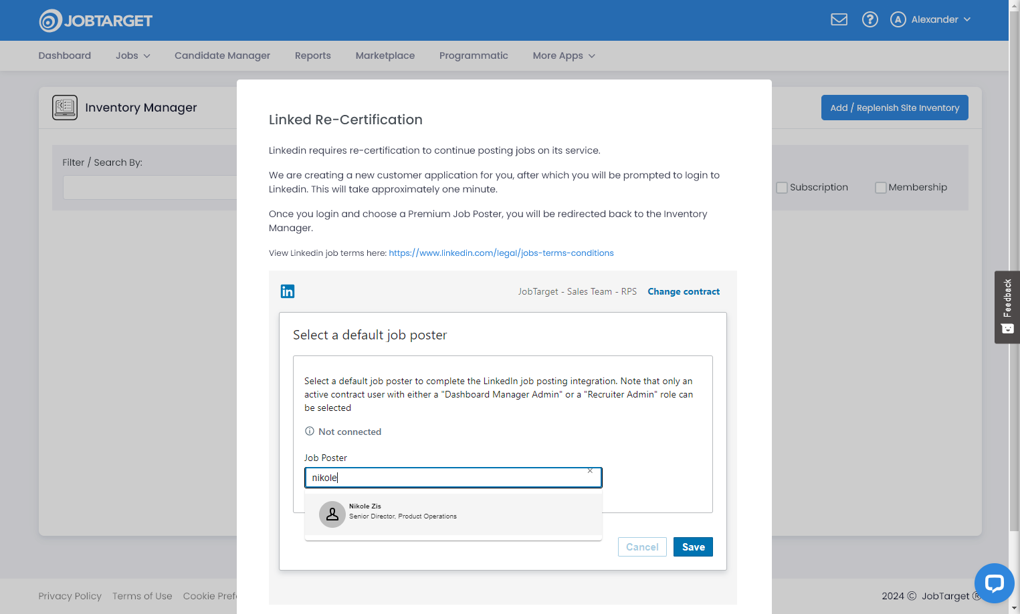Click the Inventory Manager icon
The image size is (1020, 614).
[65, 108]
